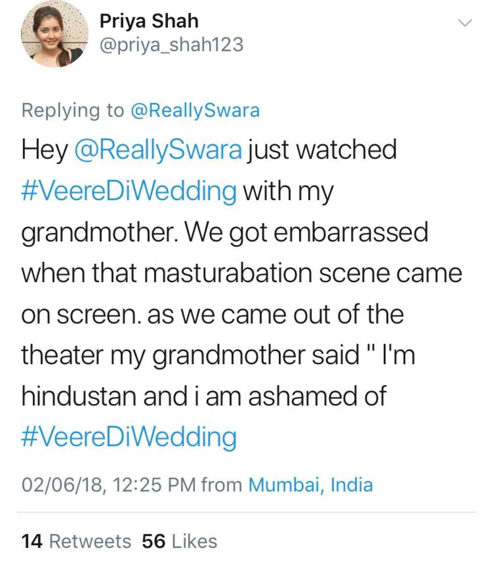The width and height of the screenshot is (492, 565).
Task: Click the divider area below the timestamp
Action: point(246,511)
